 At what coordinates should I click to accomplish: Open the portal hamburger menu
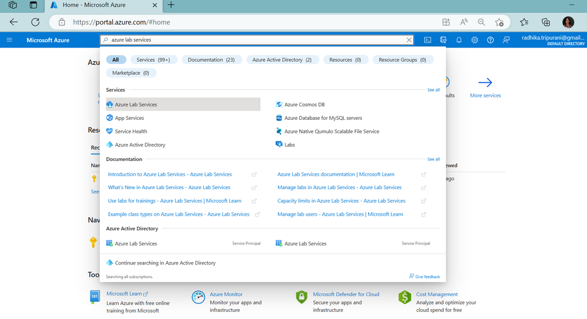tap(9, 40)
